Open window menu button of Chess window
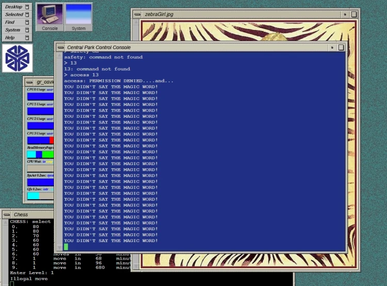The image size is (387, 286). pos(7,214)
